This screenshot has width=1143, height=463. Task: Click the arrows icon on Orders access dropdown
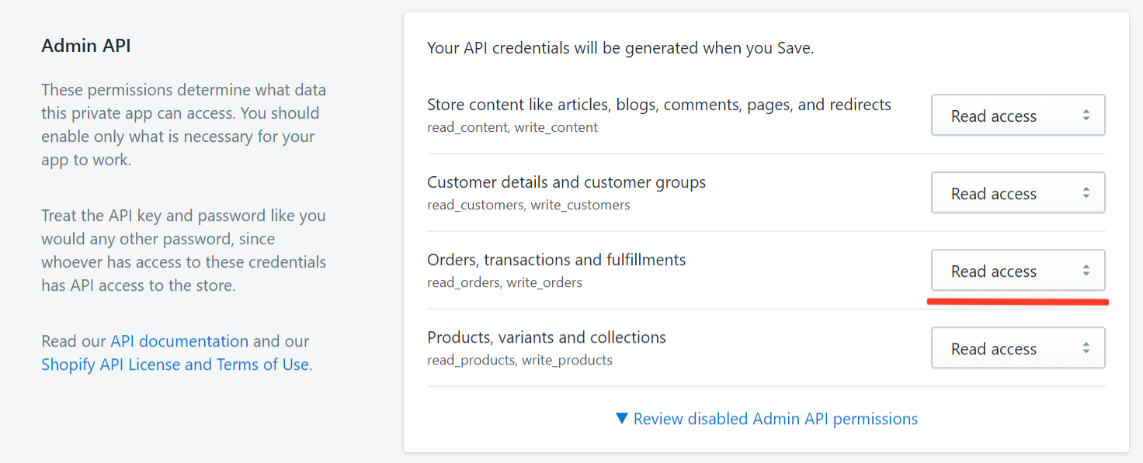(1086, 271)
